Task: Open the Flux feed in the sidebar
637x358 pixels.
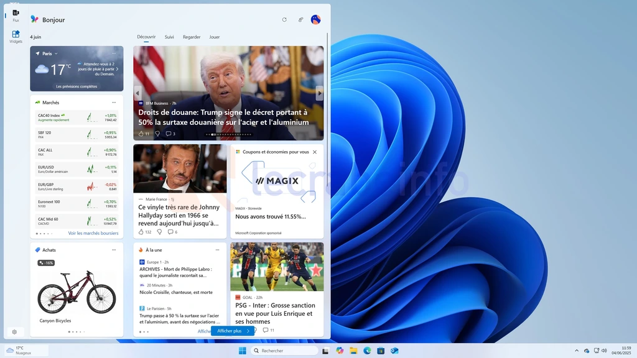Action: pos(16,16)
